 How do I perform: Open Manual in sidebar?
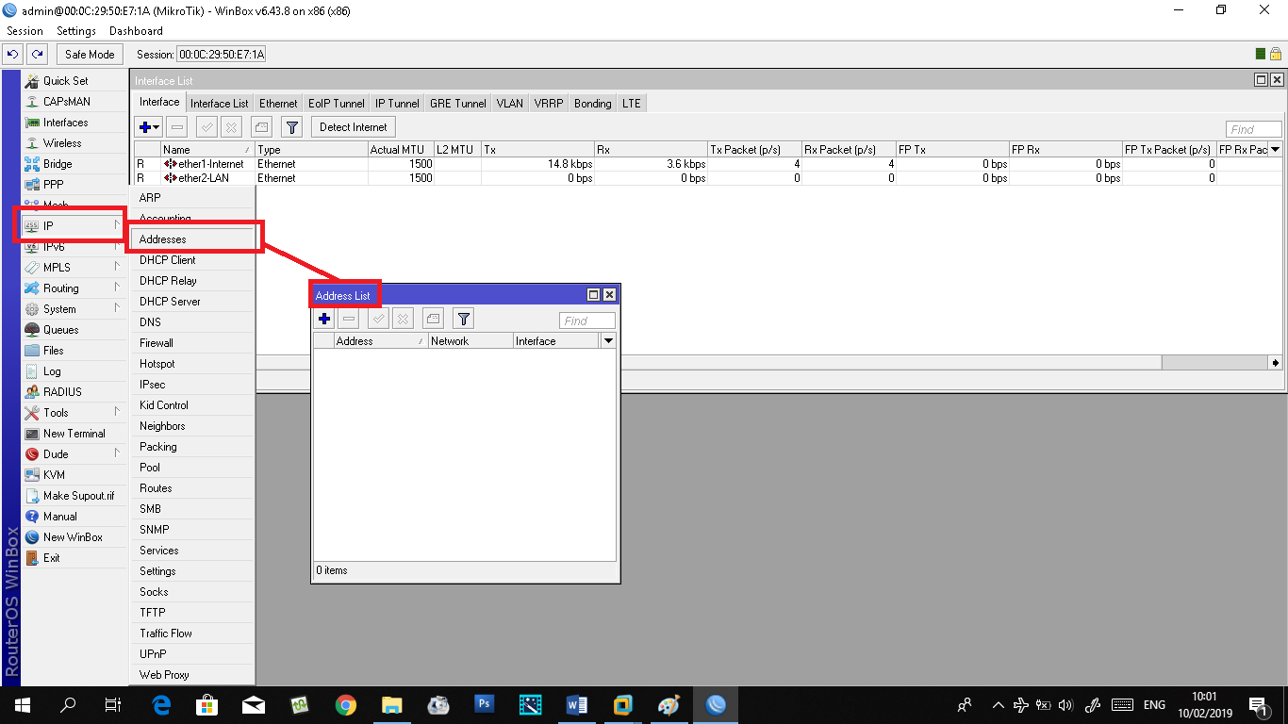tap(74, 517)
